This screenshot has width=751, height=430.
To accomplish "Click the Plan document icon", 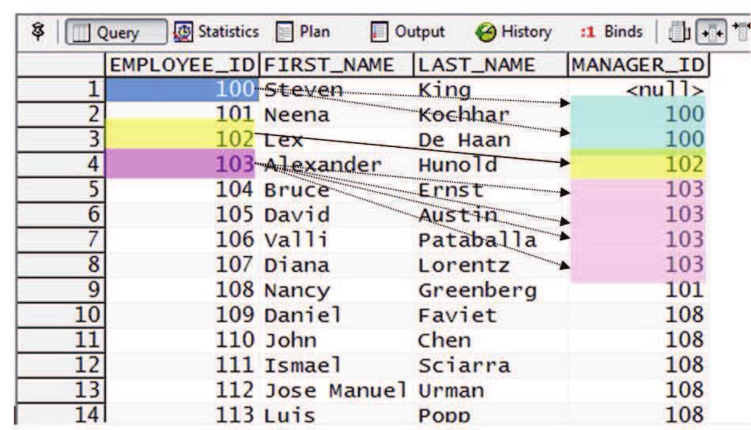I will click(284, 32).
